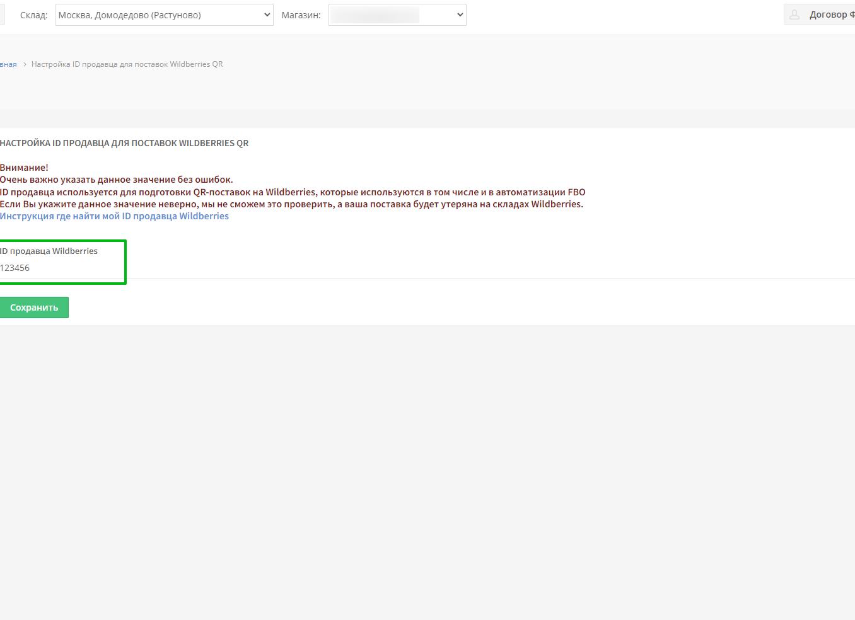Screen dimensions: 855x620
Task: Click the breadcrumb separator chevron icon
Action: pos(25,64)
